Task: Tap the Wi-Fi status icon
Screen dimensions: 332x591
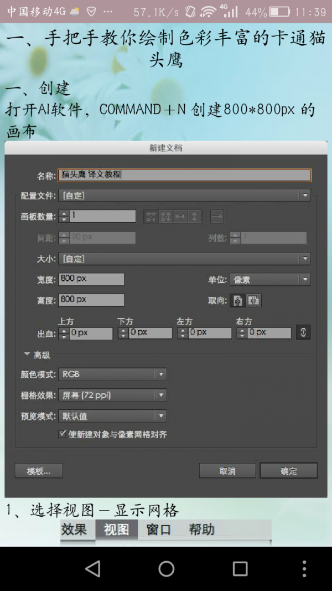Action: [208, 12]
